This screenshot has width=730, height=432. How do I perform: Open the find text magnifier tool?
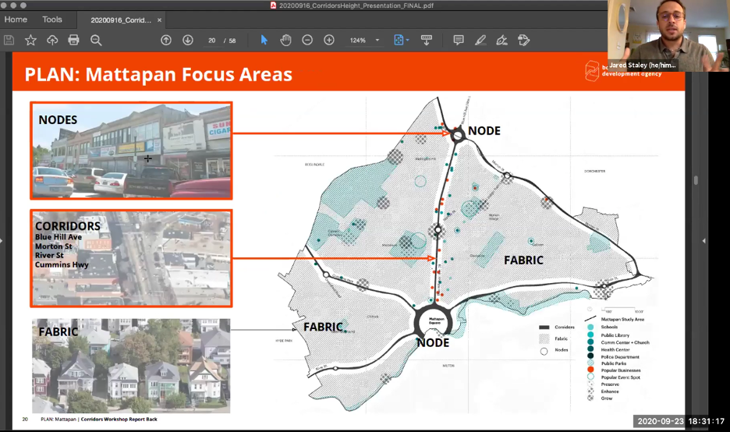96,40
